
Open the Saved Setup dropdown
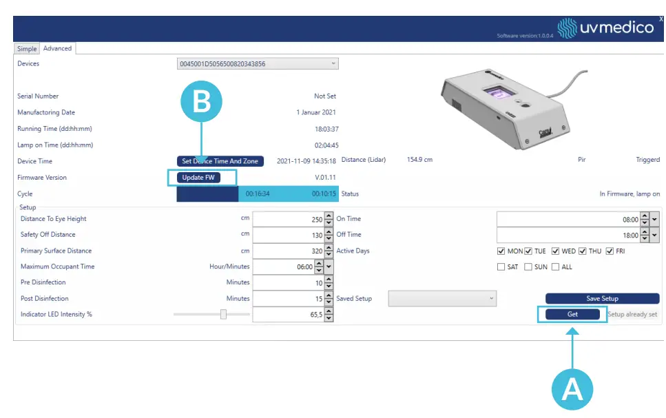[442, 299]
